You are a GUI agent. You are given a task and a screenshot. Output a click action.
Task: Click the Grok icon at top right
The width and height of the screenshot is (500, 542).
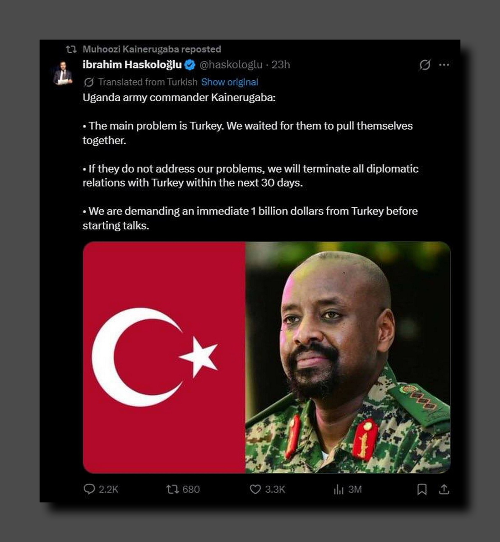[425, 65]
